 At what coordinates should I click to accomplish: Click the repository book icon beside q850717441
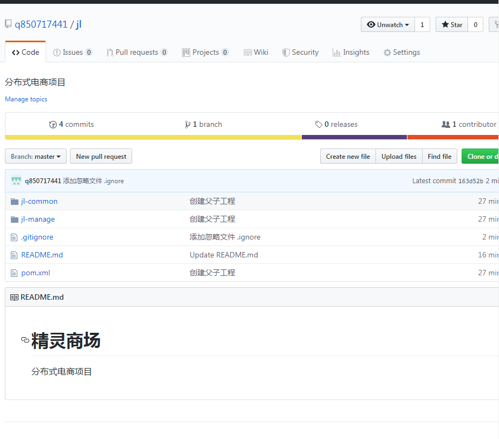pyautogui.click(x=8, y=24)
